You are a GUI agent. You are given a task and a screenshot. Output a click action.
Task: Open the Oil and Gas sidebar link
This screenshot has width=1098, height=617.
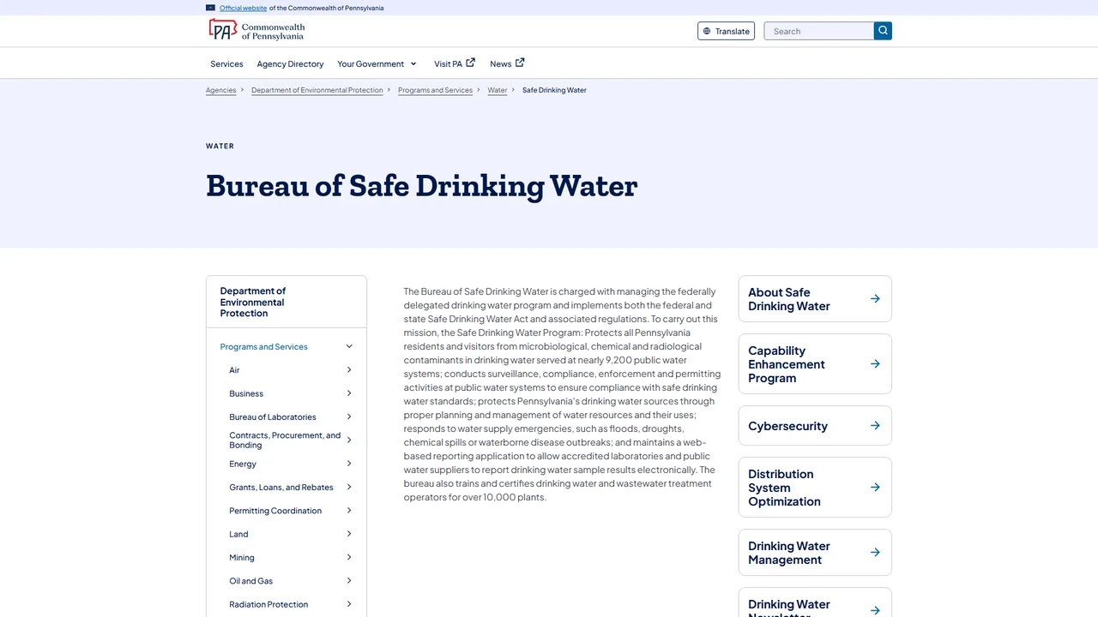pos(250,581)
